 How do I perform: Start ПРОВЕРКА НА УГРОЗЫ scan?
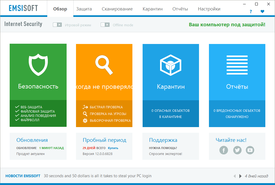[x=108, y=114]
